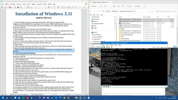Viewport: 178px width, 100px height.
Task: Open the recent documents dropdown beside Open icon
Action: pyautogui.click(x=8, y=7)
